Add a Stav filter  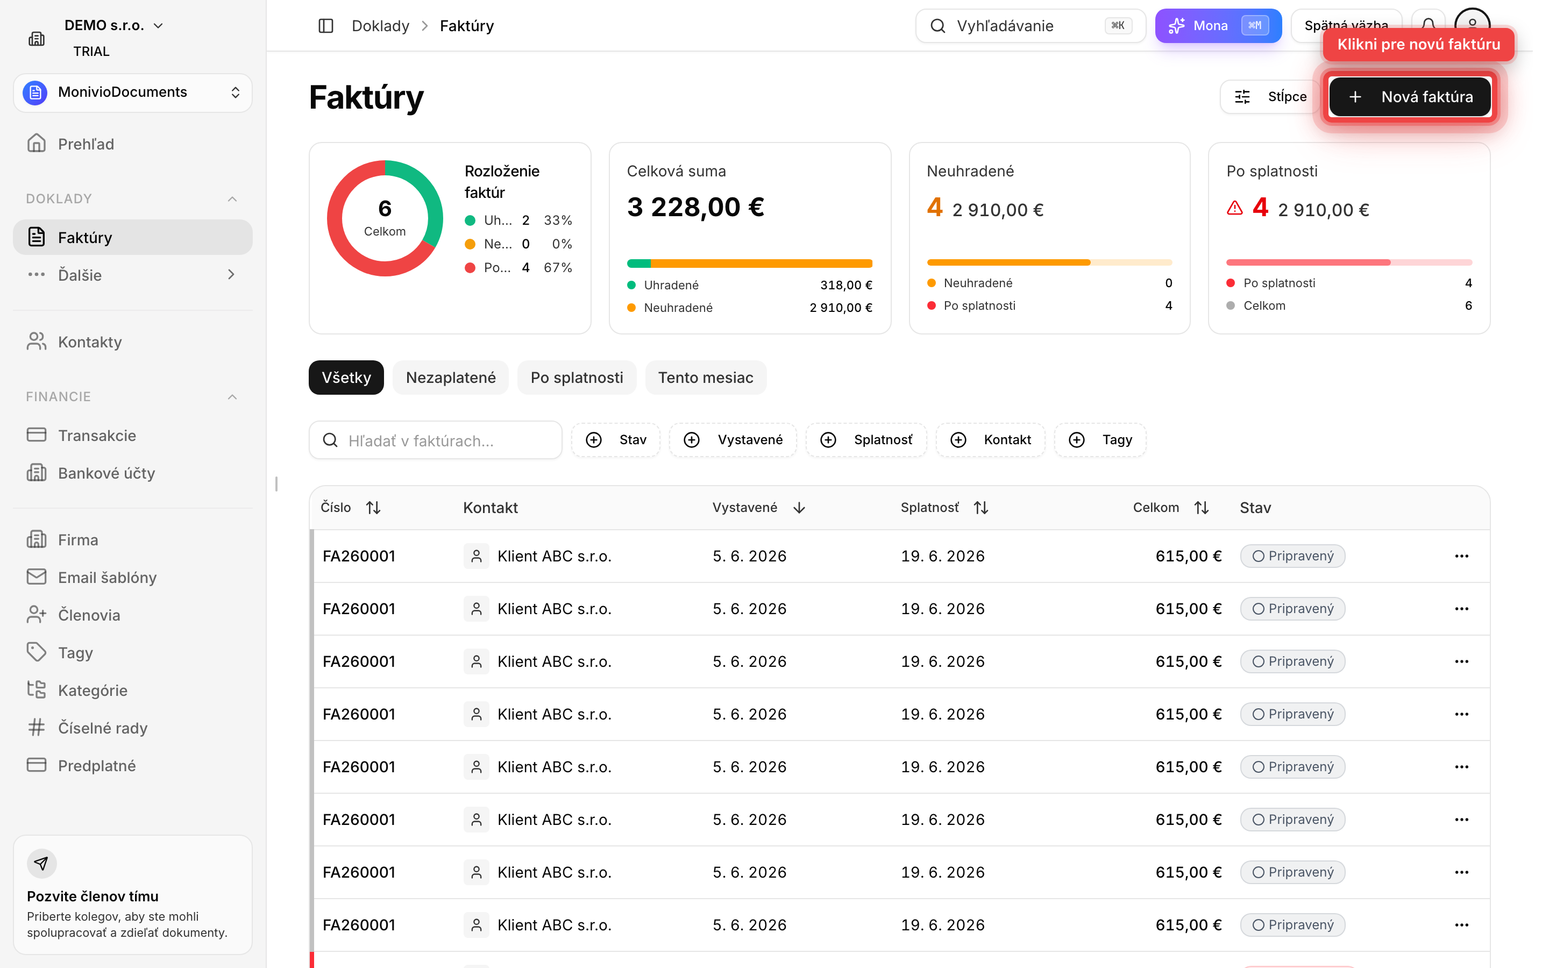point(616,440)
